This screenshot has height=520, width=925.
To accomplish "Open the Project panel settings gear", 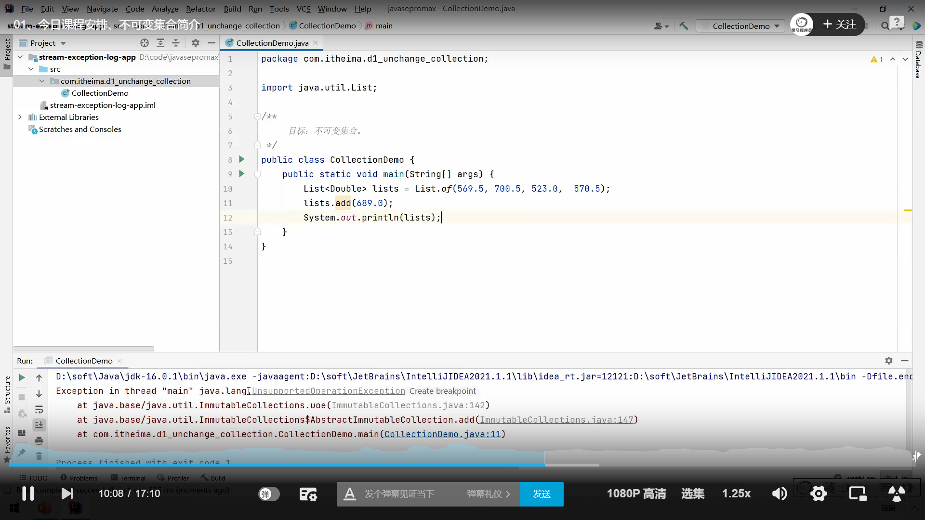I will pyautogui.click(x=195, y=43).
